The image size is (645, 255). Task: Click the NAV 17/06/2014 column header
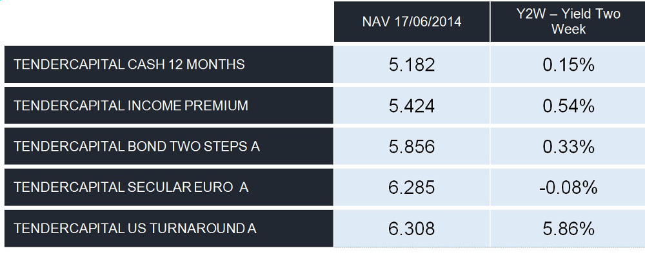point(412,21)
